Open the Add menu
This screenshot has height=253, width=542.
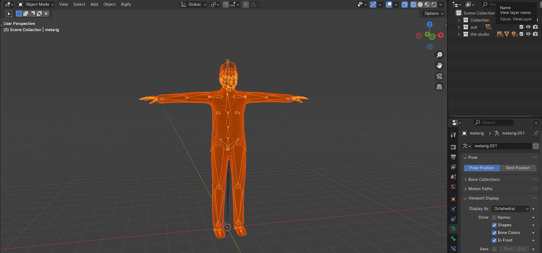coord(94,4)
